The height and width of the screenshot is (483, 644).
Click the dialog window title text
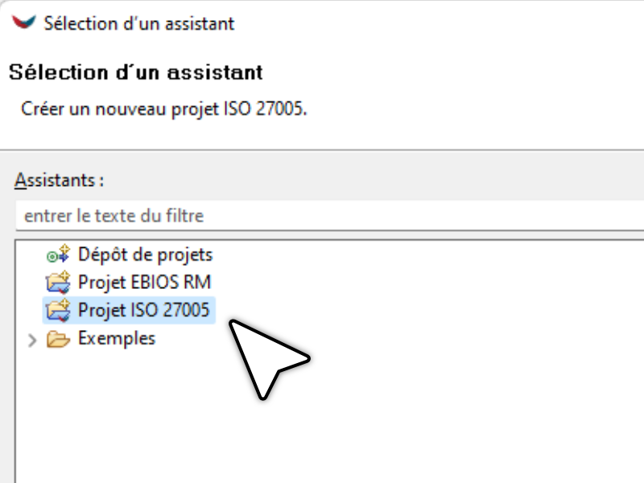[139, 23]
